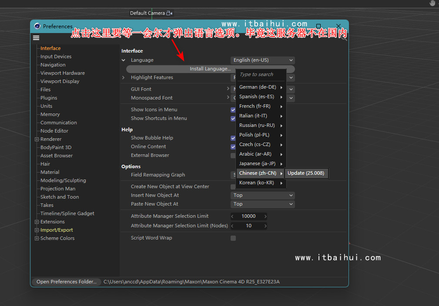Image resolution: width=439 pixels, height=306 pixels.
Task: Open the Paste New Object At dropdown
Action: point(262,204)
